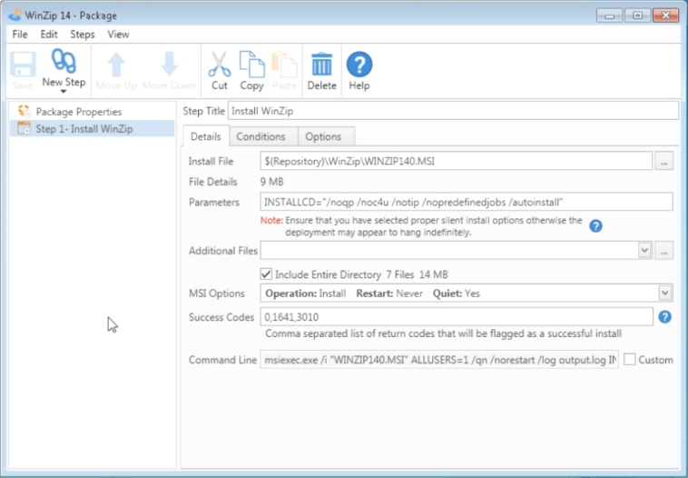Screen dimensions: 688x478
Task: Open the New Step dropdown arrow
Action: point(64,92)
